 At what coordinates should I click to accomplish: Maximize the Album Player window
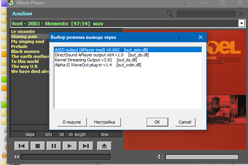tap(222, 3)
